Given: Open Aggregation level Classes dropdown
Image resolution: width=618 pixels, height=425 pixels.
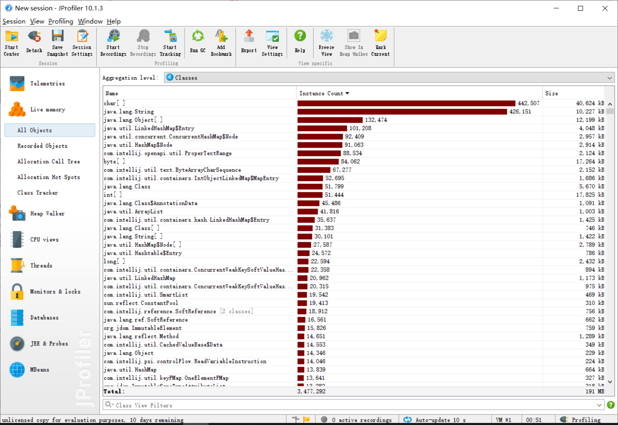Looking at the screenshot, I should pyautogui.click(x=389, y=78).
